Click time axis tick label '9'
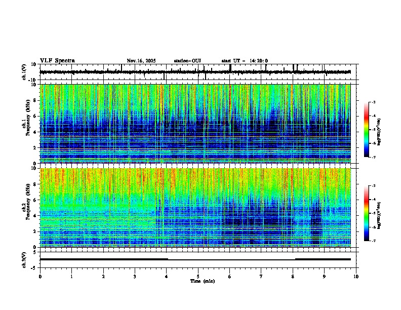This screenshot has height=310, width=401. [324, 277]
